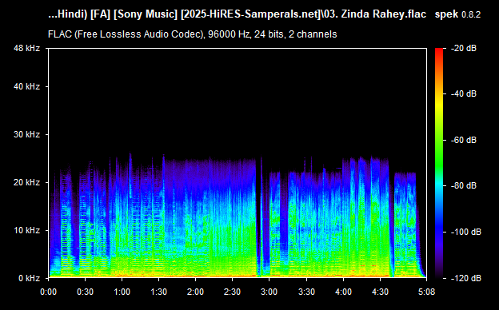Click the 4:30 time axis marker
The width and height of the screenshot is (499, 310).
pyautogui.click(x=380, y=292)
